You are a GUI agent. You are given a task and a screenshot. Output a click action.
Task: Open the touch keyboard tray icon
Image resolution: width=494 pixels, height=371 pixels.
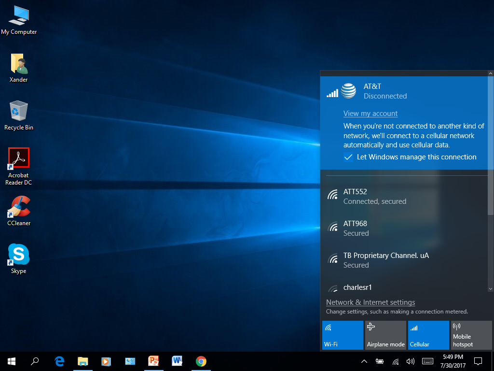(427, 361)
